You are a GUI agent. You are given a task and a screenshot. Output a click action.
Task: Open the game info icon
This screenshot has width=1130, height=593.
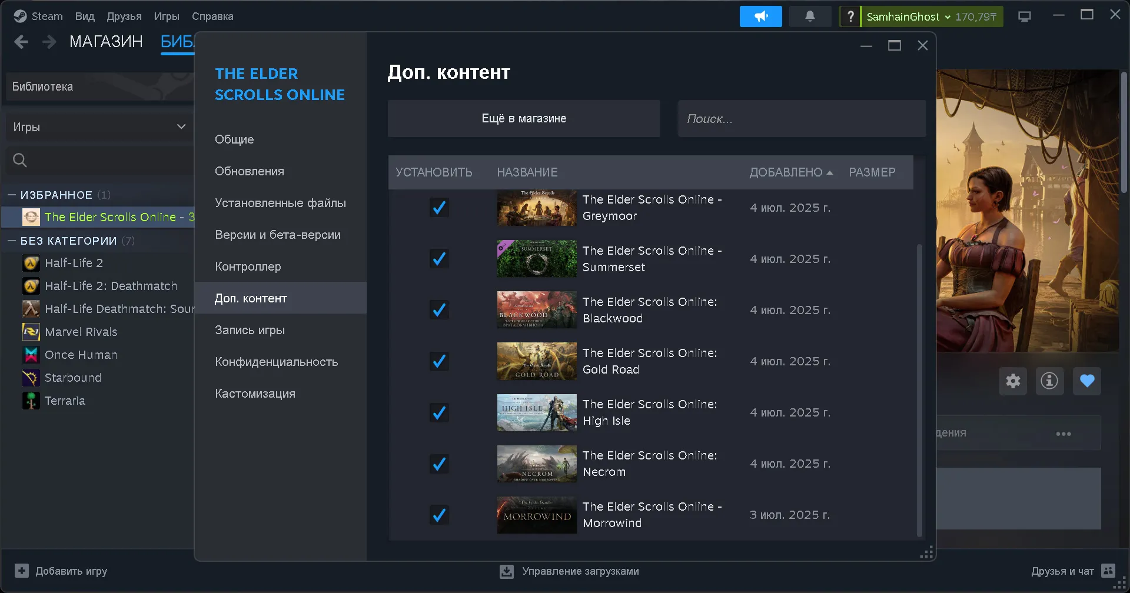click(x=1049, y=381)
